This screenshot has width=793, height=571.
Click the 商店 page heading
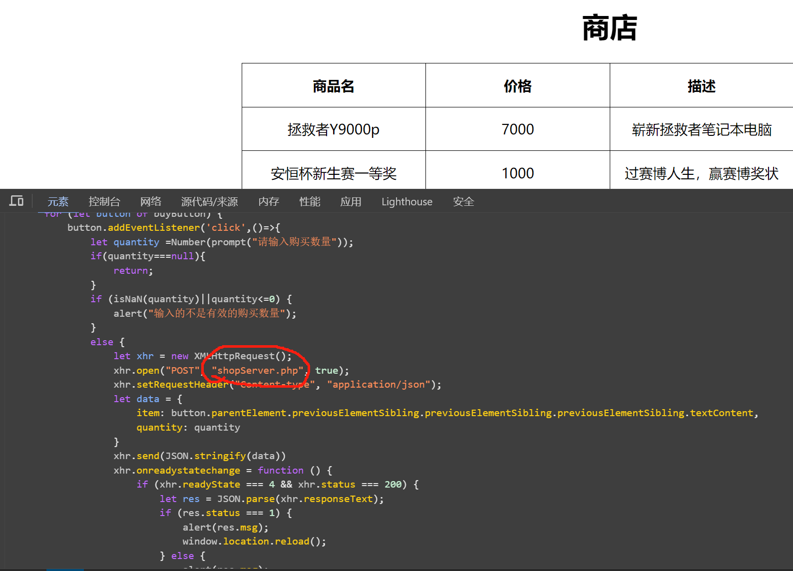click(x=609, y=28)
